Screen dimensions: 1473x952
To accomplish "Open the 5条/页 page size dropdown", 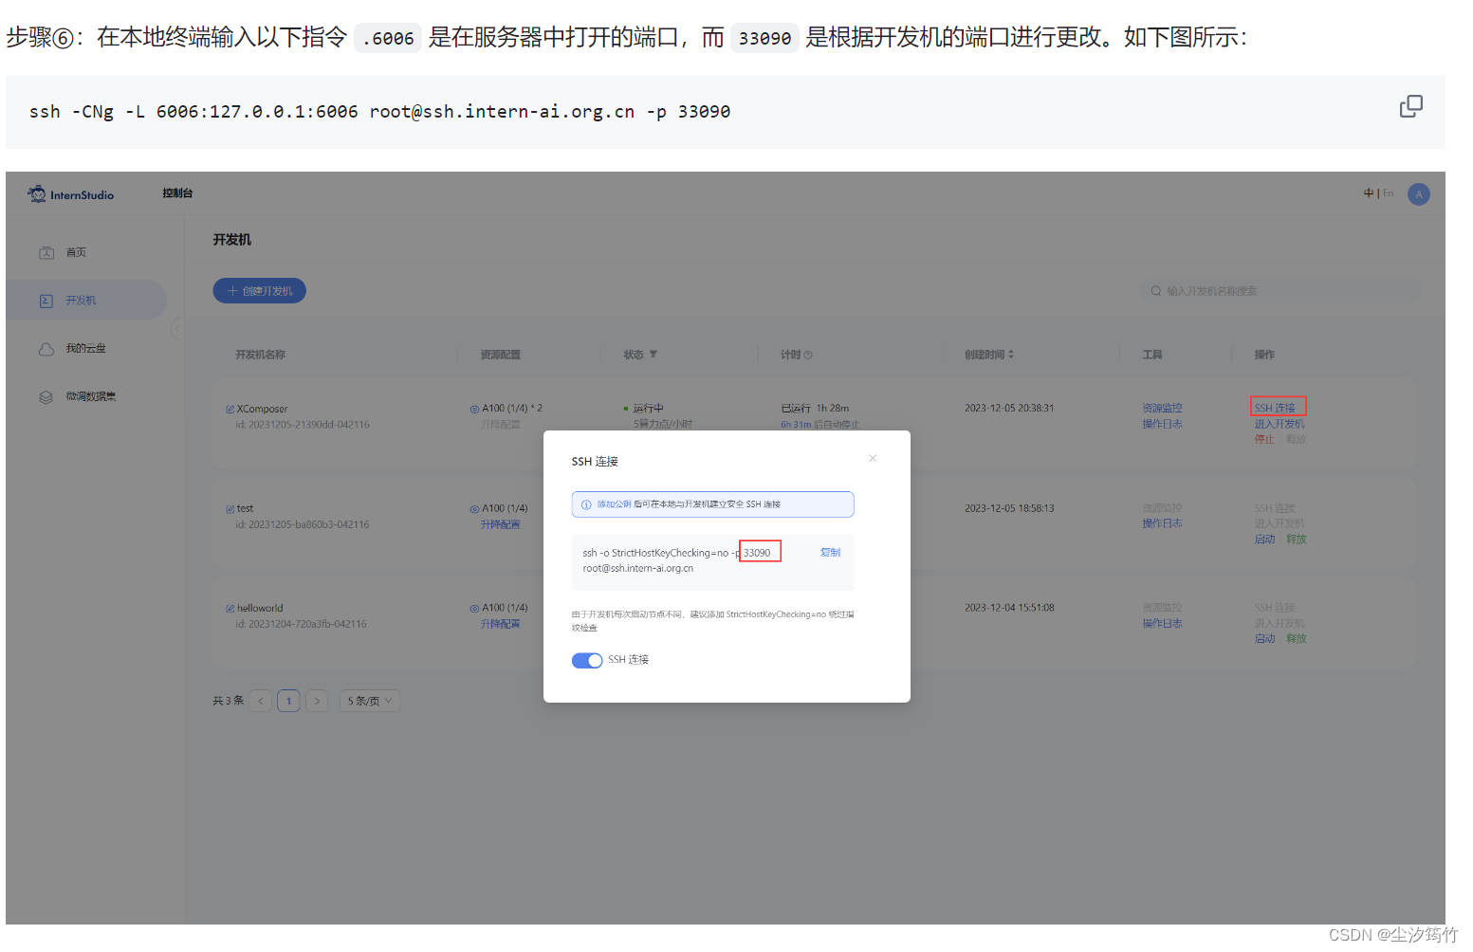I will tap(369, 700).
